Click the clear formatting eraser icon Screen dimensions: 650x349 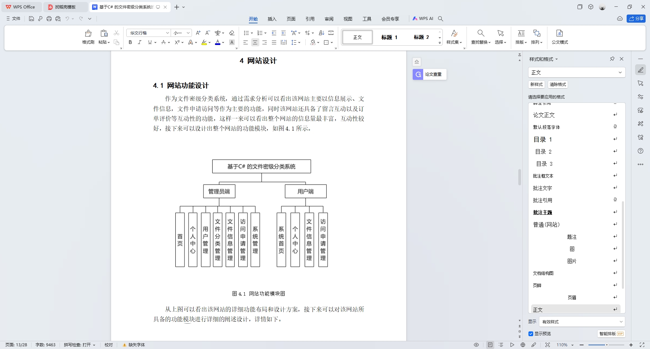232,33
